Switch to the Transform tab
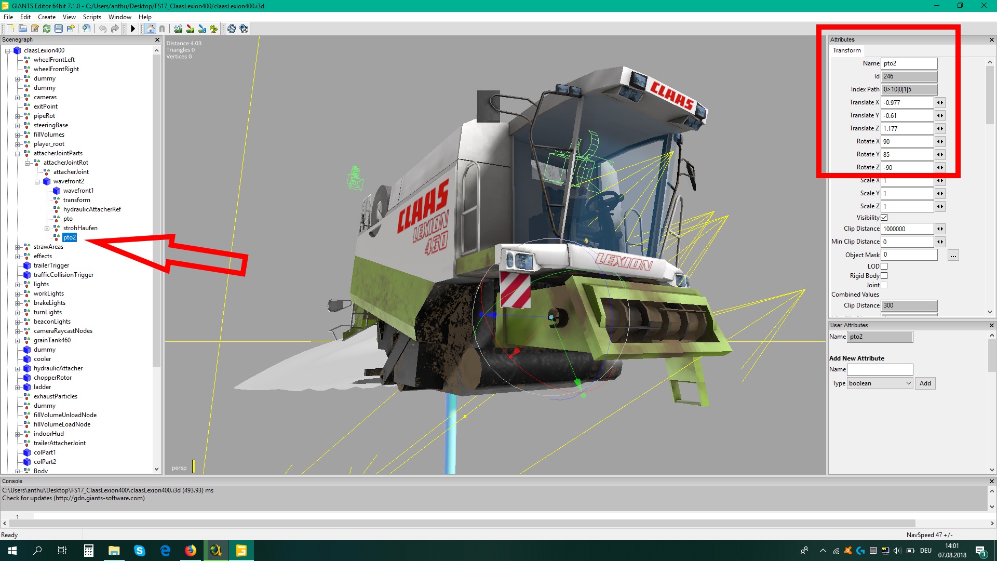 (x=846, y=50)
